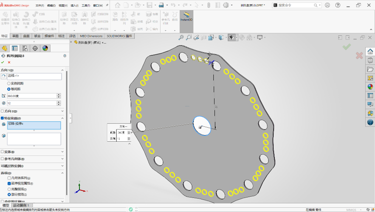This screenshot has height=212, width=375.
Task: Collapse the 方向 1 section
Action: tap(62, 70)
